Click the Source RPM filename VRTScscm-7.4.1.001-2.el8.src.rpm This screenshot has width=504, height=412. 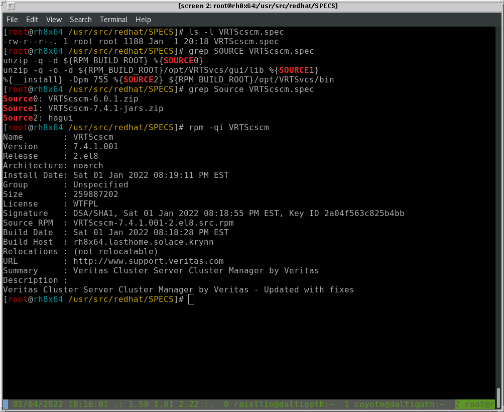click(153, 223)
